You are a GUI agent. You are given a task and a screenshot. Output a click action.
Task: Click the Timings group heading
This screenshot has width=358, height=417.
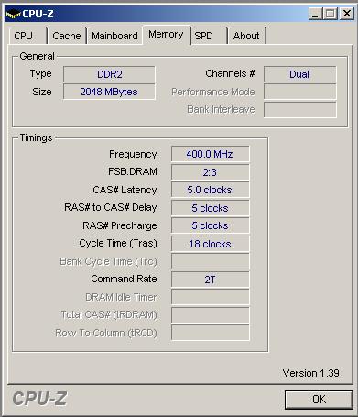coord(36,137)
